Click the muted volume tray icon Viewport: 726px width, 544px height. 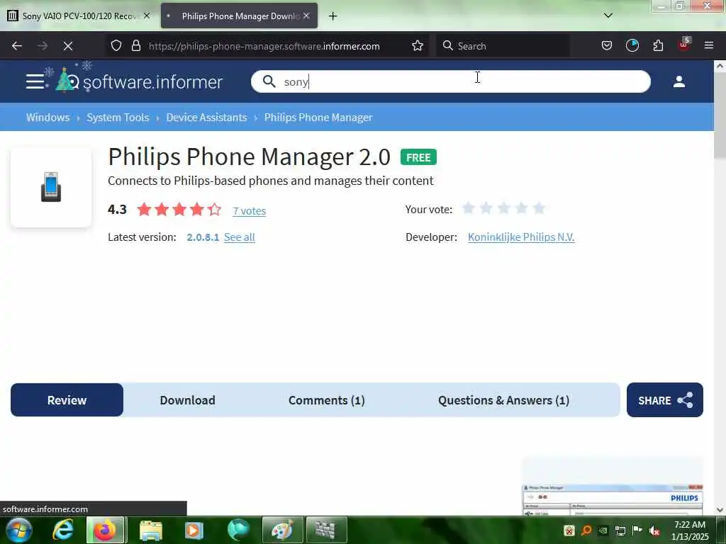point(654,531)
